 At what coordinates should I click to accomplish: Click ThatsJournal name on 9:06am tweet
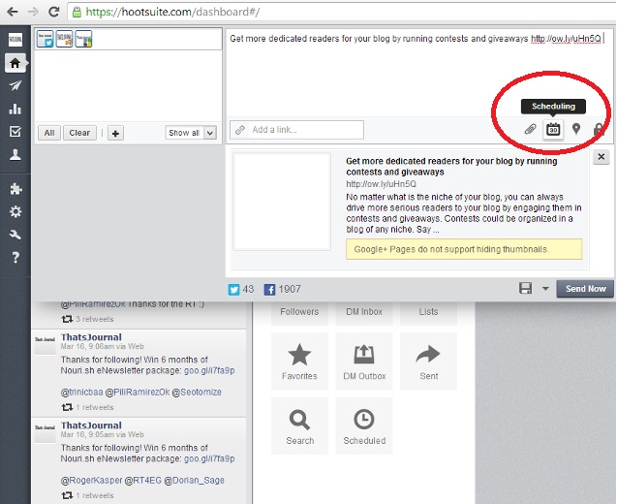91,337
